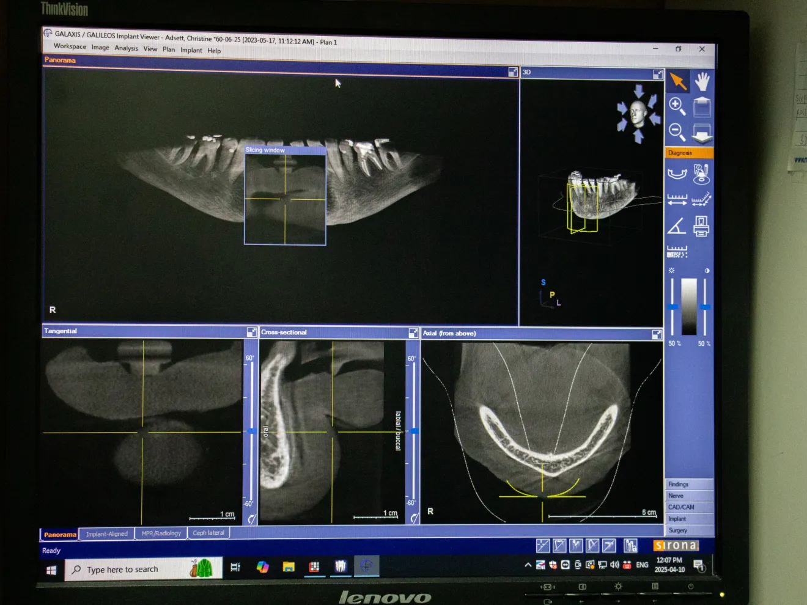Image resolution: width=807 pixels, height=605 pixels.
Task: Click the jaw arch panorama curve icon
Action: pos(677,174)
